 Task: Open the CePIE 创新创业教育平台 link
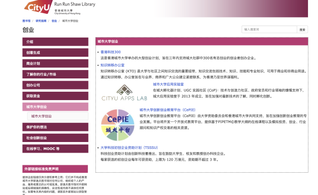(x=167, y=110)
